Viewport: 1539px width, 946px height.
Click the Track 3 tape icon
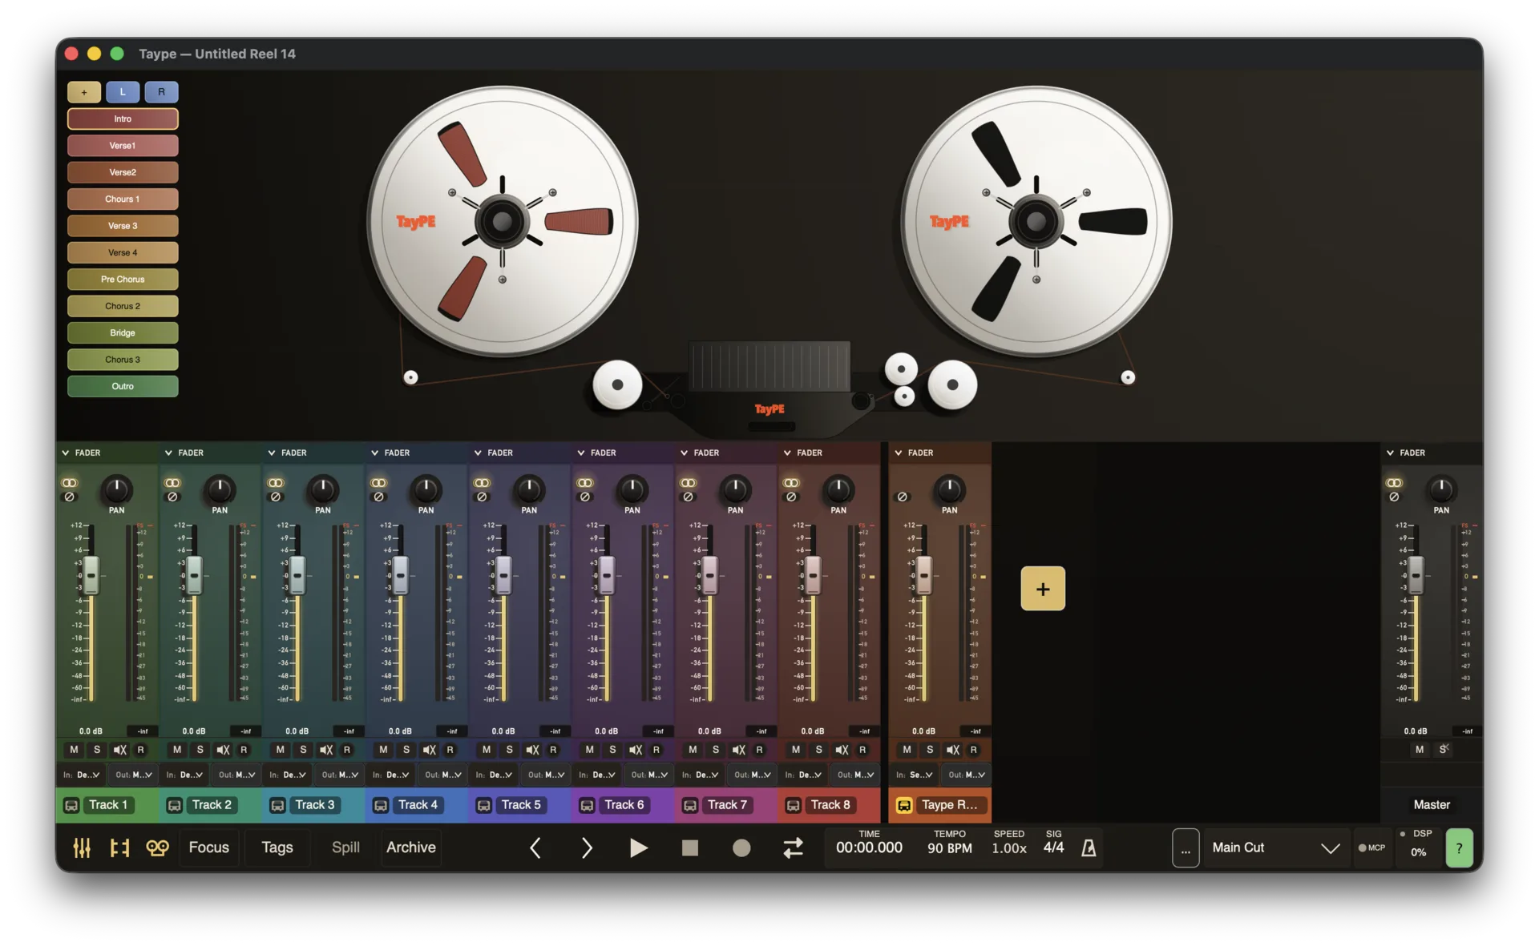point(277,805)
